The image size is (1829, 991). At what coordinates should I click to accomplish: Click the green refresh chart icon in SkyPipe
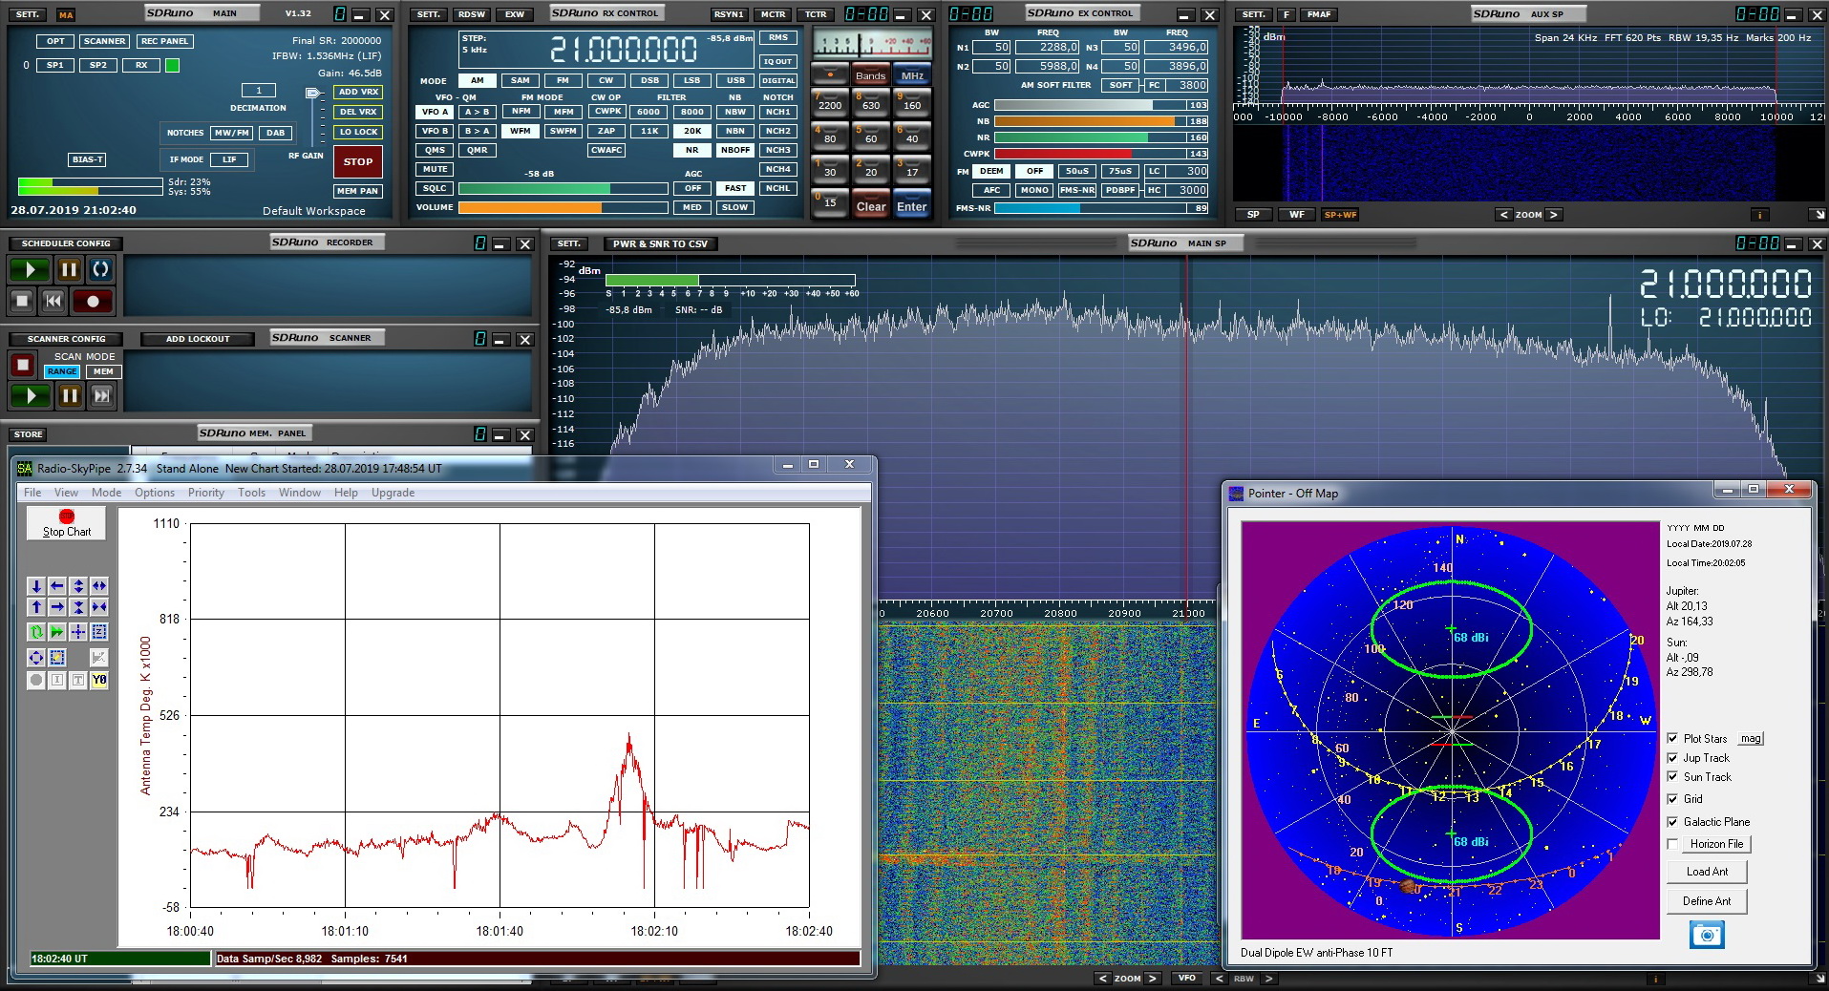(x=36, y=632)
